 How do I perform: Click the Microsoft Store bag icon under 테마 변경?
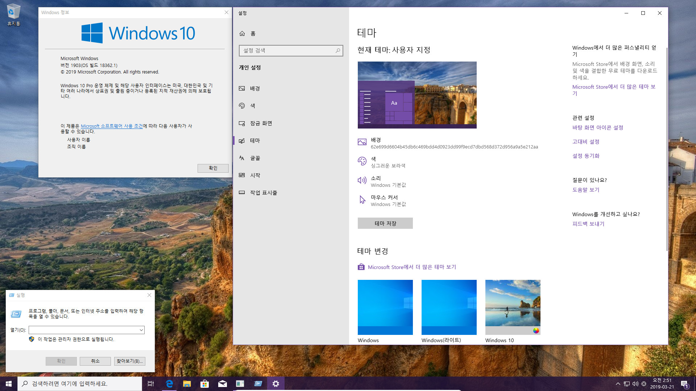pos(361,267)
